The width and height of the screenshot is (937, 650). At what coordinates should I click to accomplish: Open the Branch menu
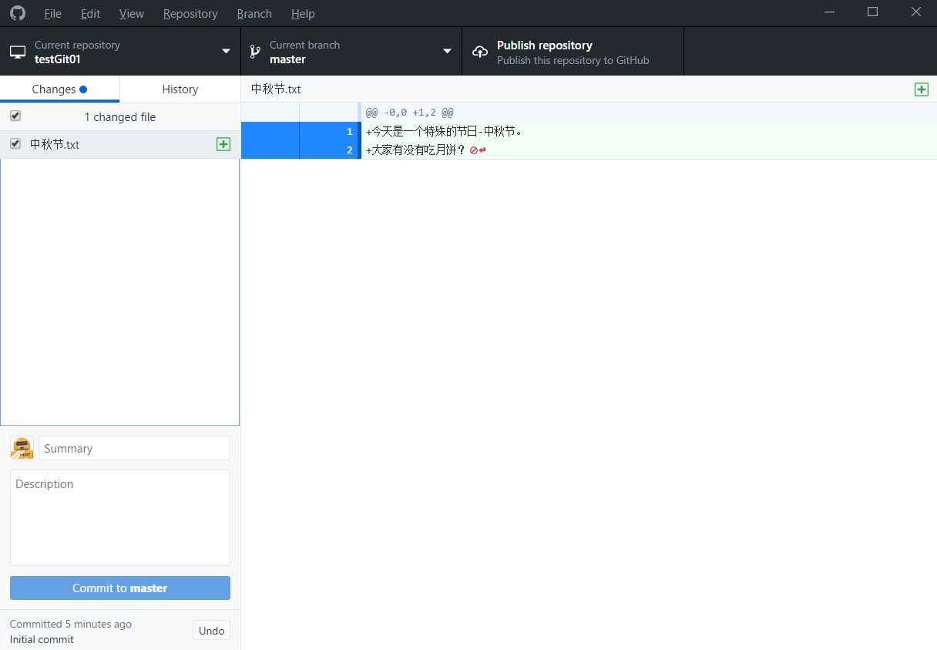(x=254, y=14)
